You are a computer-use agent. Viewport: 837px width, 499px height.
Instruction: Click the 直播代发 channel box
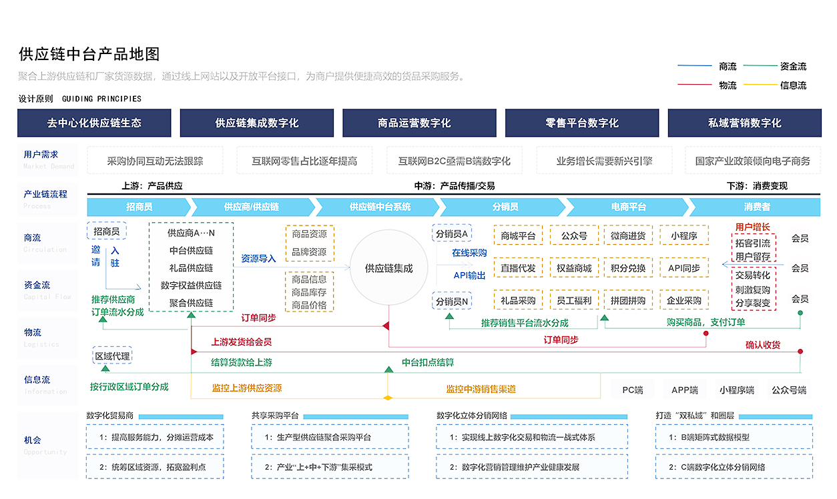(518, 268)
